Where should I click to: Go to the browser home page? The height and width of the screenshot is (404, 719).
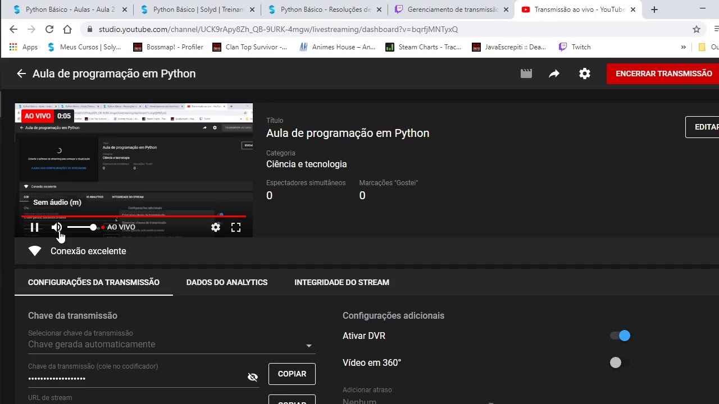click(67, 29)
